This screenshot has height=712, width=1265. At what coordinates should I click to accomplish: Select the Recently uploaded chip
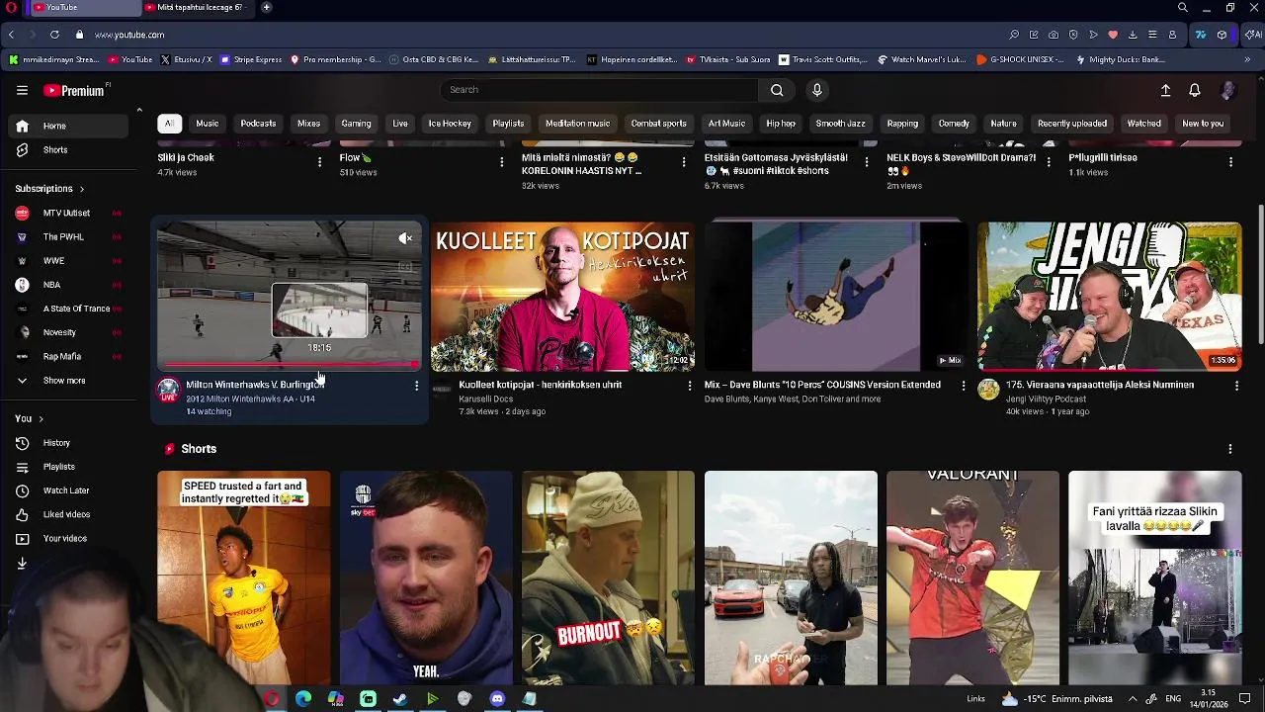pyautogui.click(x=1072, y=124)
